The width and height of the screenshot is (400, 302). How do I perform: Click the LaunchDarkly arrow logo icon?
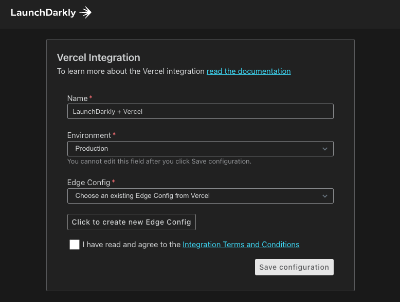click(86, 13)
